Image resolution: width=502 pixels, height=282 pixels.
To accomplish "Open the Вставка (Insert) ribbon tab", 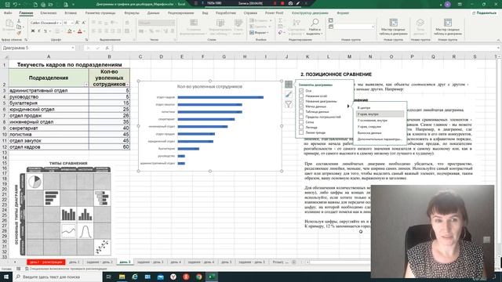I will coord(71,13).
